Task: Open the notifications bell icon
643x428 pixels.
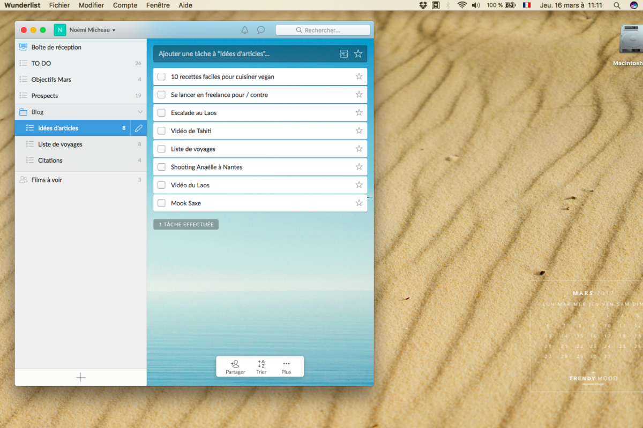Action: tap(245, 30)
